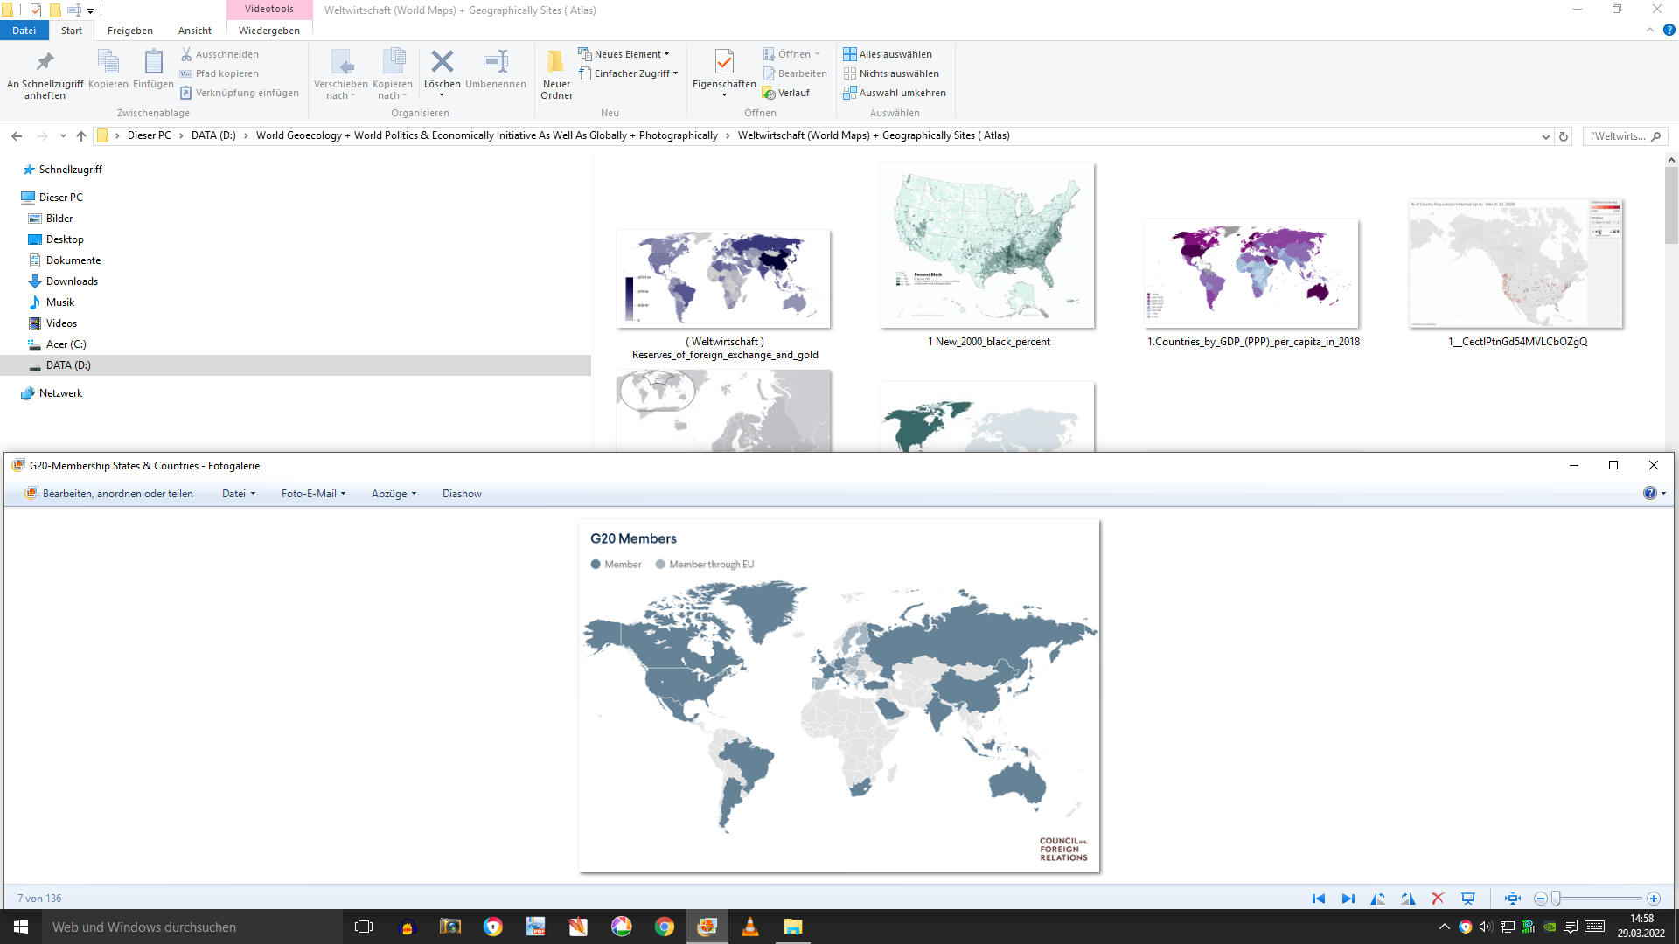Viewport: 1679px width, 944px height.
Task: Open the Verschieben nach dropdown
Action: [x=341, y=74]
